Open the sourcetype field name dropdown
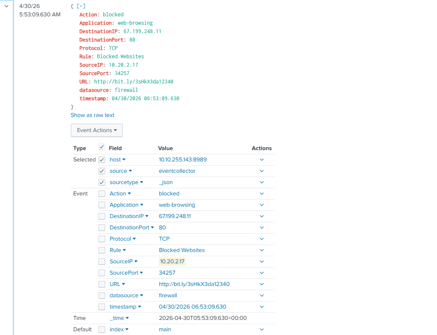Viewport: 437px width, 335px height. tap(126, 182)
